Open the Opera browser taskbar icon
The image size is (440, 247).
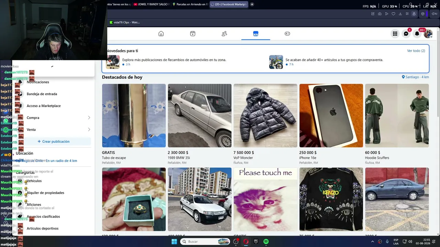[x=246, y=242]
